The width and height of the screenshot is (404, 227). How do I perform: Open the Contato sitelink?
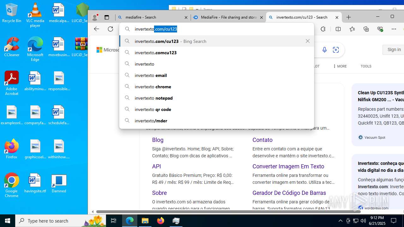262,140
